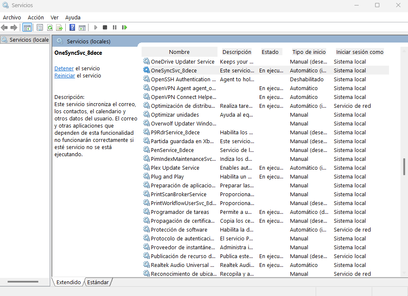The image size is (408, 296).
Task: Click Servicios window title icon
Action: pos(5,5)
